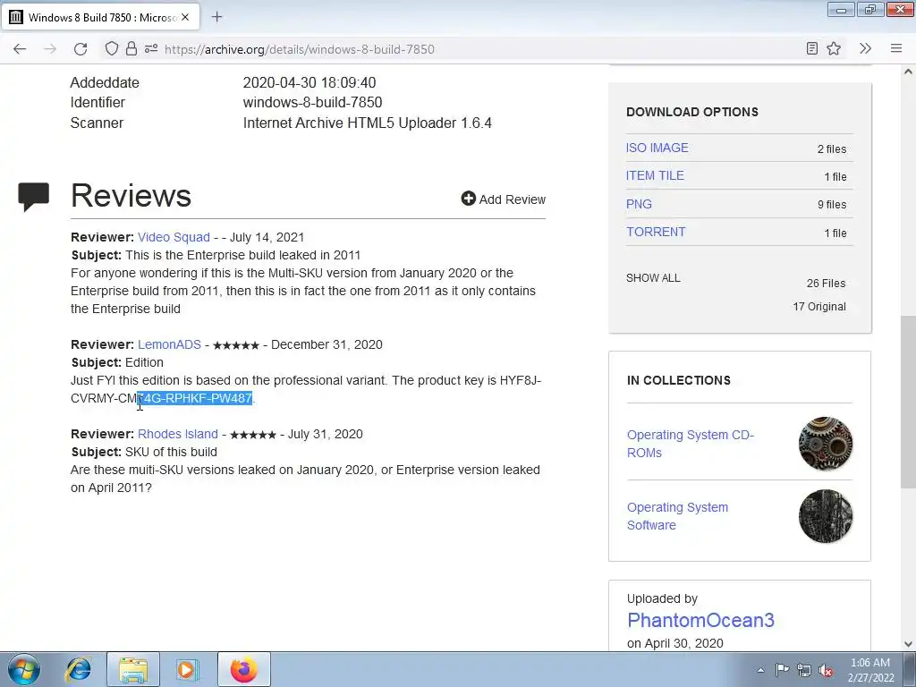Open the Firefox hamburger menu
Screen dimensions: 916x687
(896, 49)
